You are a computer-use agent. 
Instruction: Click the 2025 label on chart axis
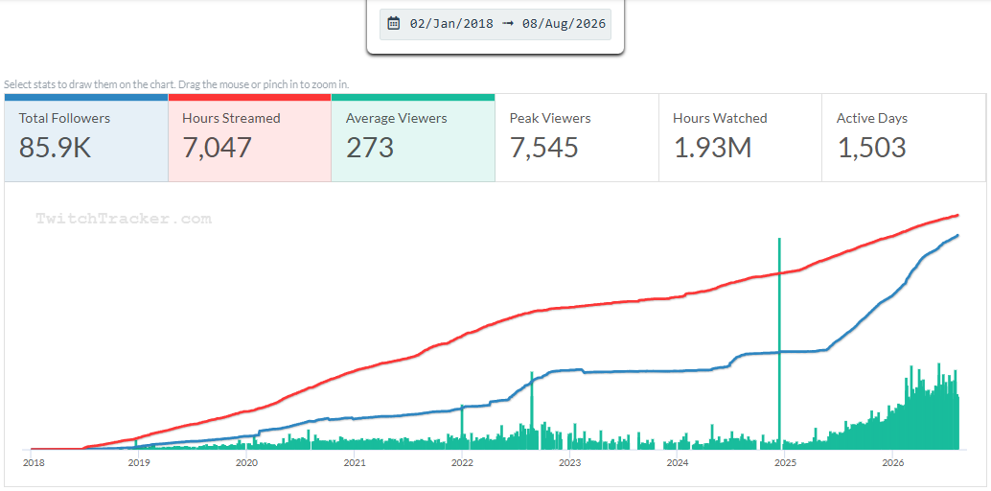(x=784, y=462)
